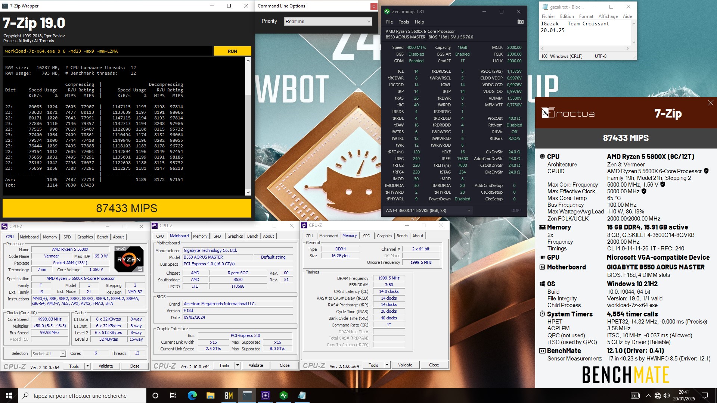Open Graphics tab in CPU-Z Mainboard window
This screenshot has width=717, height=403.
coord(235,236)
